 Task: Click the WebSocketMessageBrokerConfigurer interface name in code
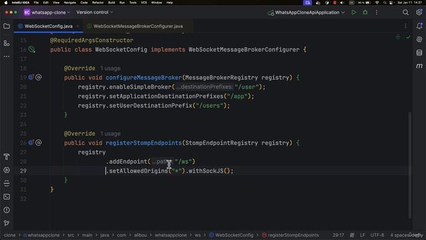point(244,49)
